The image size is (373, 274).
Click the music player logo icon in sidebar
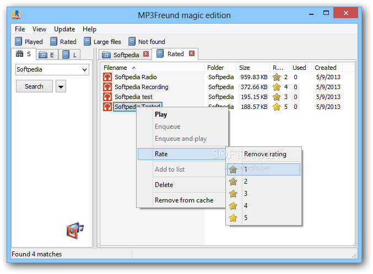coord(75,231)
